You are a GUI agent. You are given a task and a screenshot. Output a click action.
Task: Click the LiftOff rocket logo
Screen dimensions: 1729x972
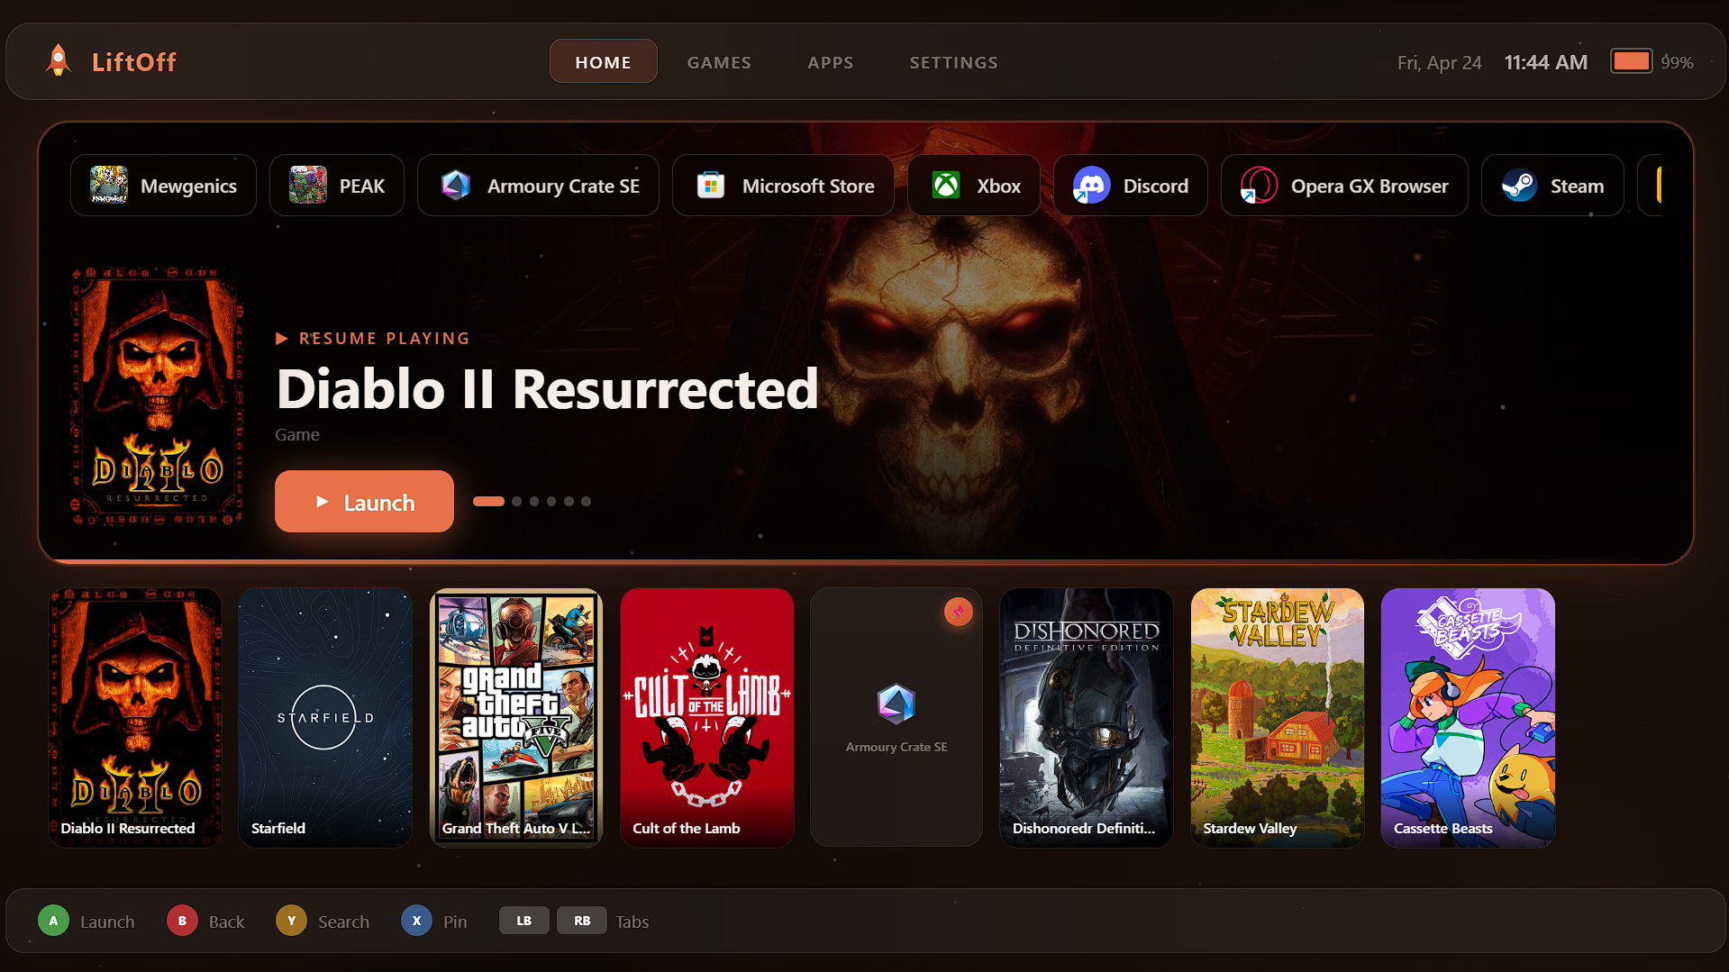pyautogui.click(x=59, y=61)
